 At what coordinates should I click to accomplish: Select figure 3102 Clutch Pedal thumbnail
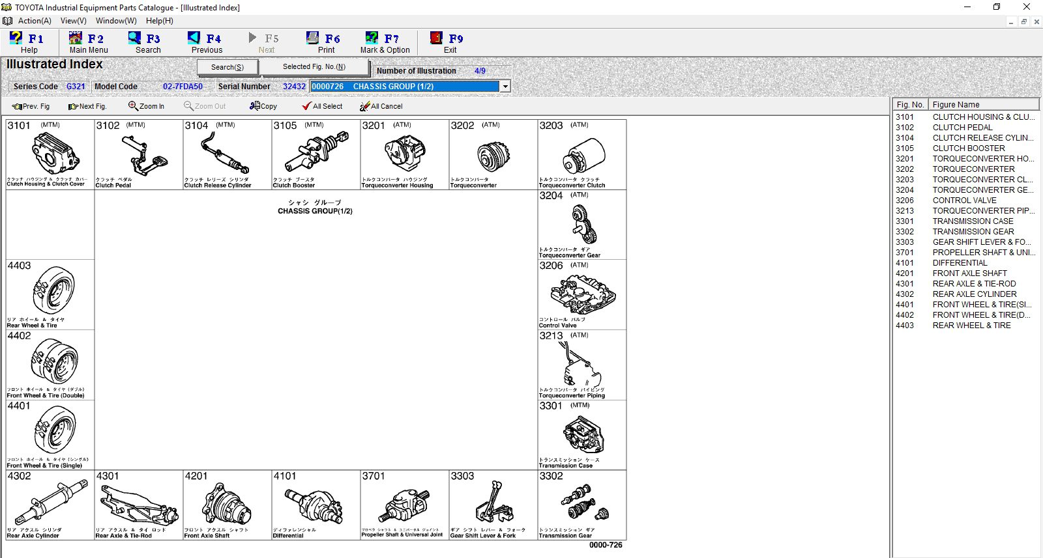pos(139,154)
